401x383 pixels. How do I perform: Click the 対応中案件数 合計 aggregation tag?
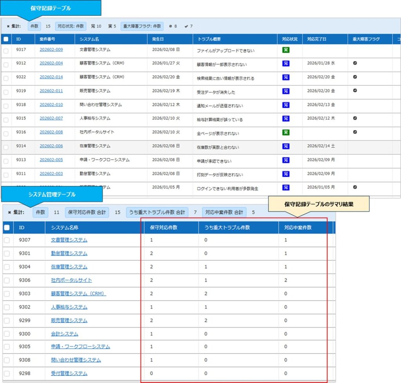224,212
